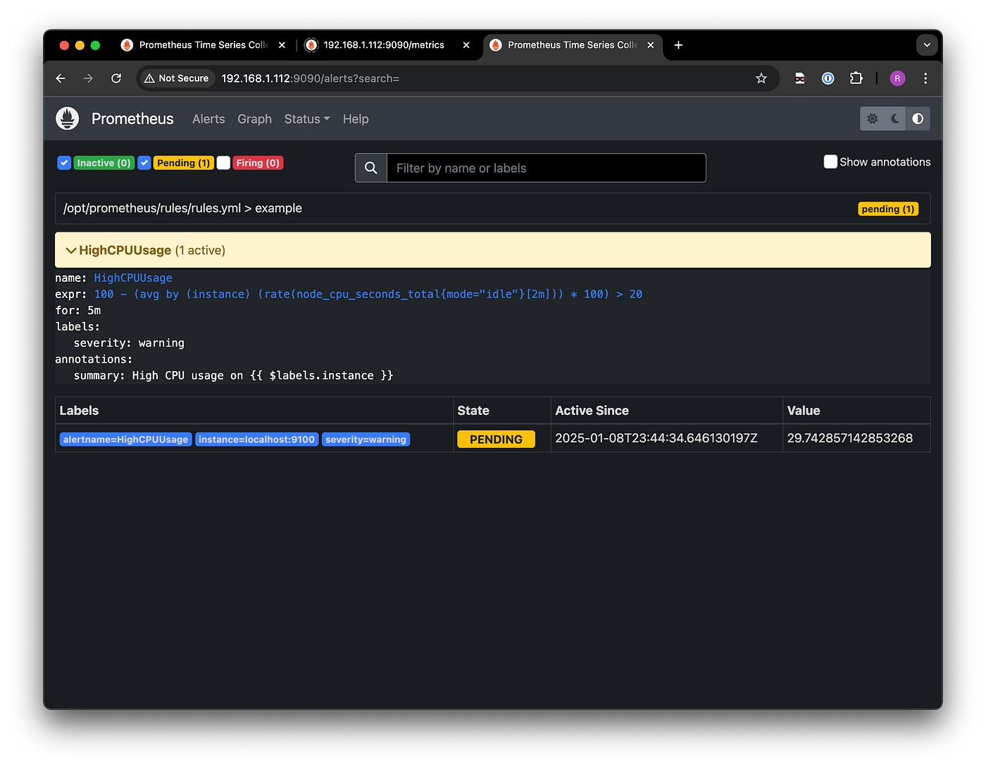
Task: Click the alertname=HighCPUUsage label badge
Action: click(125, 439)
